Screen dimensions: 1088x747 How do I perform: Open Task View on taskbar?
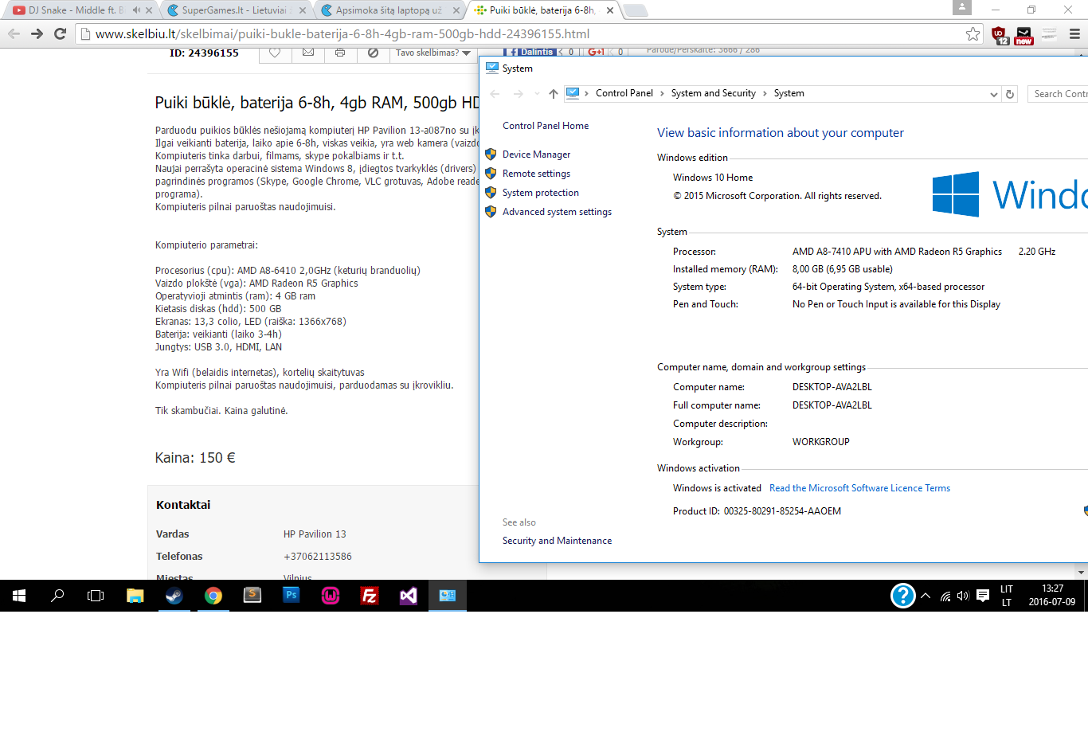(96, 596)
